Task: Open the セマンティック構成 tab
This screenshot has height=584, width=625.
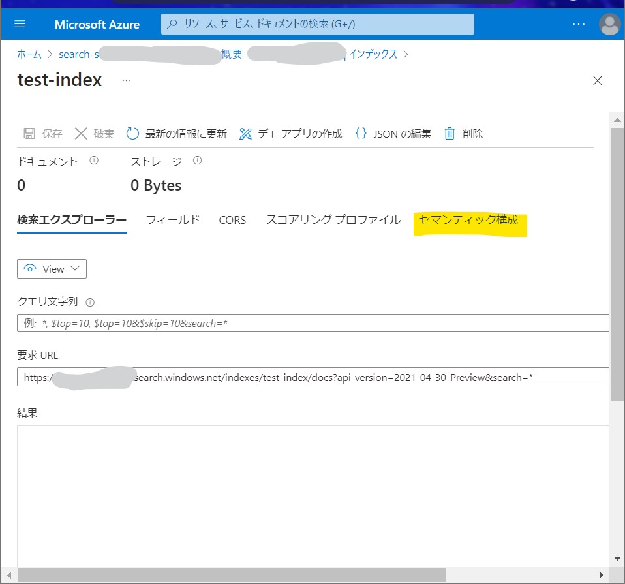Action: click(468, 220)
